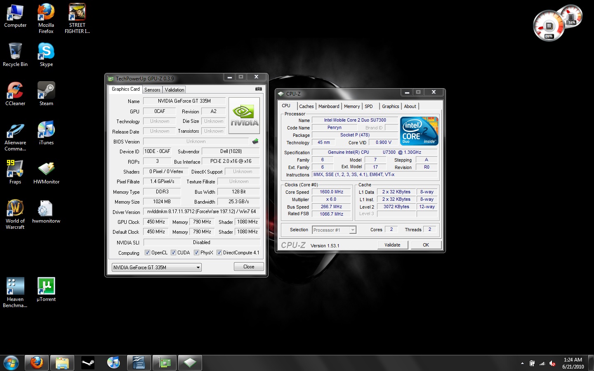The image size is (594, 371).
Task: Click the CPU Name field in CPU-Z
Action: click(x=355, y=120)
